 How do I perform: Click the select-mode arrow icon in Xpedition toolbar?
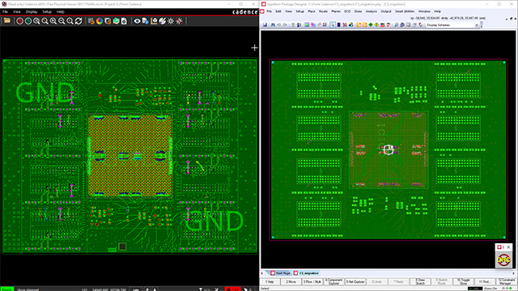333,25
